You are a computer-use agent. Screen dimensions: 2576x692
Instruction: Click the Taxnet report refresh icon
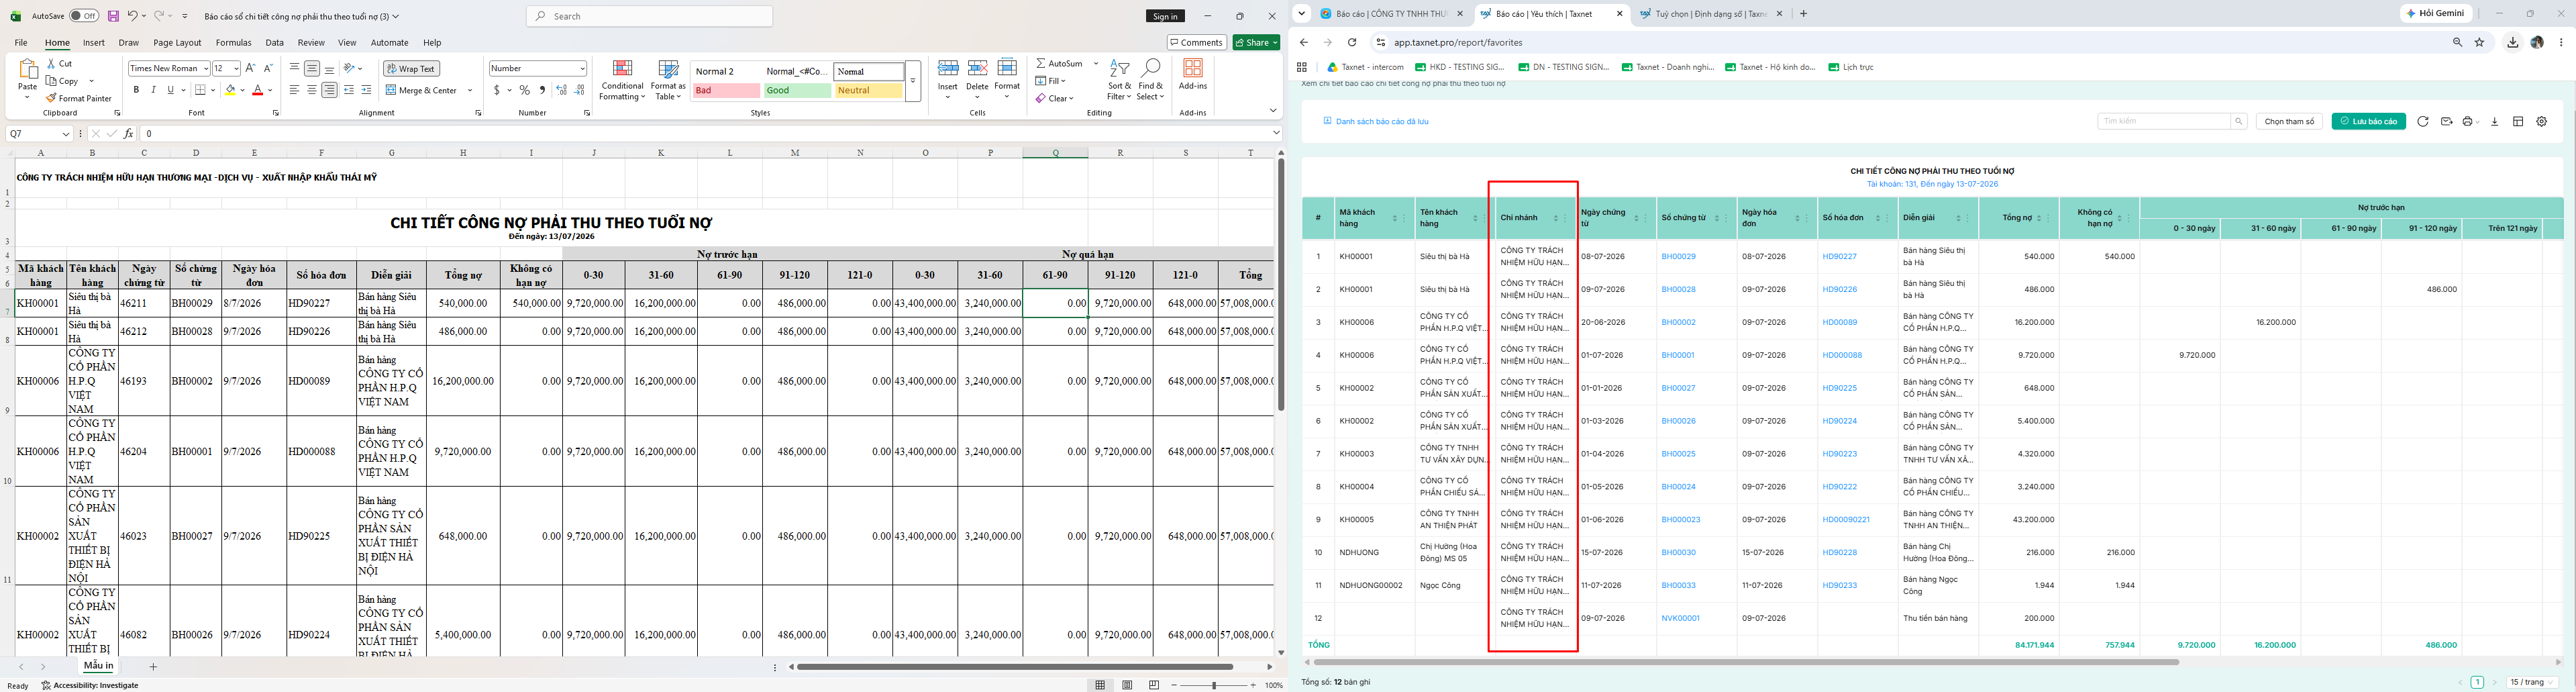point(2423,121)
